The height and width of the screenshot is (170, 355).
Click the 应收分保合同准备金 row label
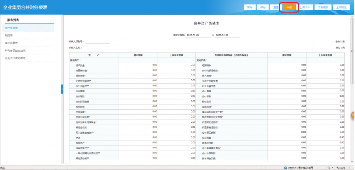[x=86, y=122]
